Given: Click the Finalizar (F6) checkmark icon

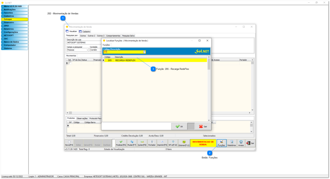Looking at the screenshot, I should click(x=121, y=143).
